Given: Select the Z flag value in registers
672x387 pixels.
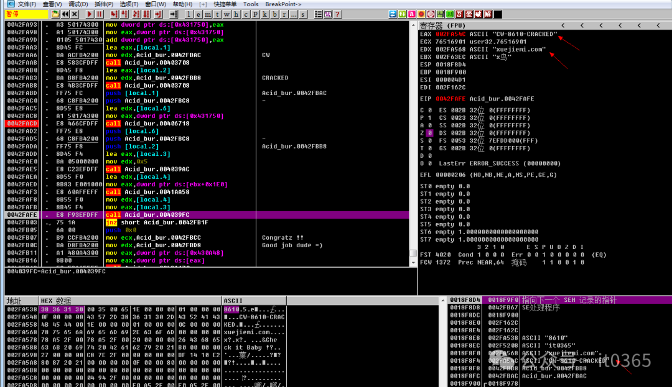Looking at the screenshot, I should (x=429, y=133).
